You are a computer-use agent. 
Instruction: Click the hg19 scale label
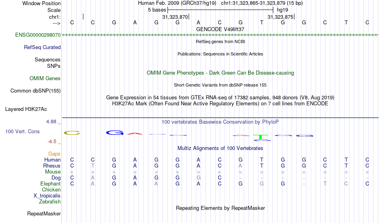coord(282,10)
